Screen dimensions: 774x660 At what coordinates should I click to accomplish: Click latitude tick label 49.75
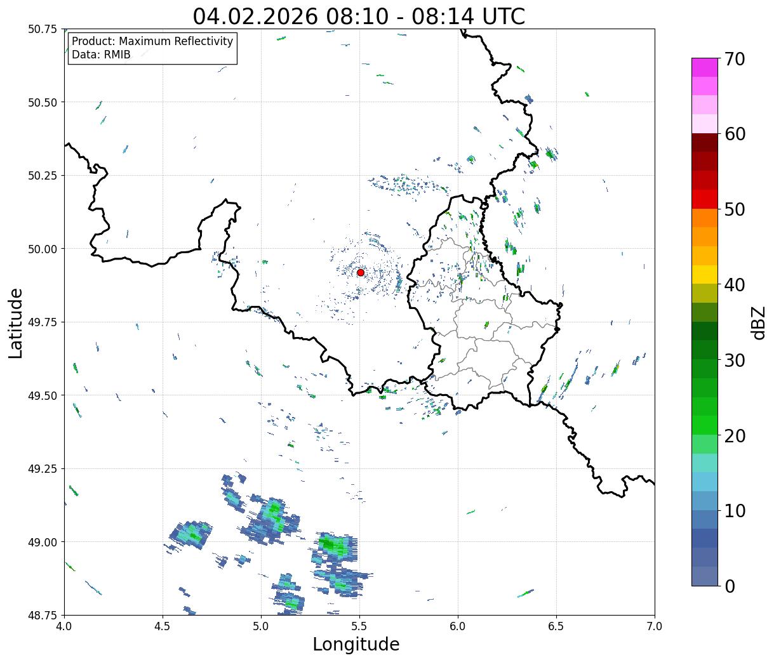(43, 322)
